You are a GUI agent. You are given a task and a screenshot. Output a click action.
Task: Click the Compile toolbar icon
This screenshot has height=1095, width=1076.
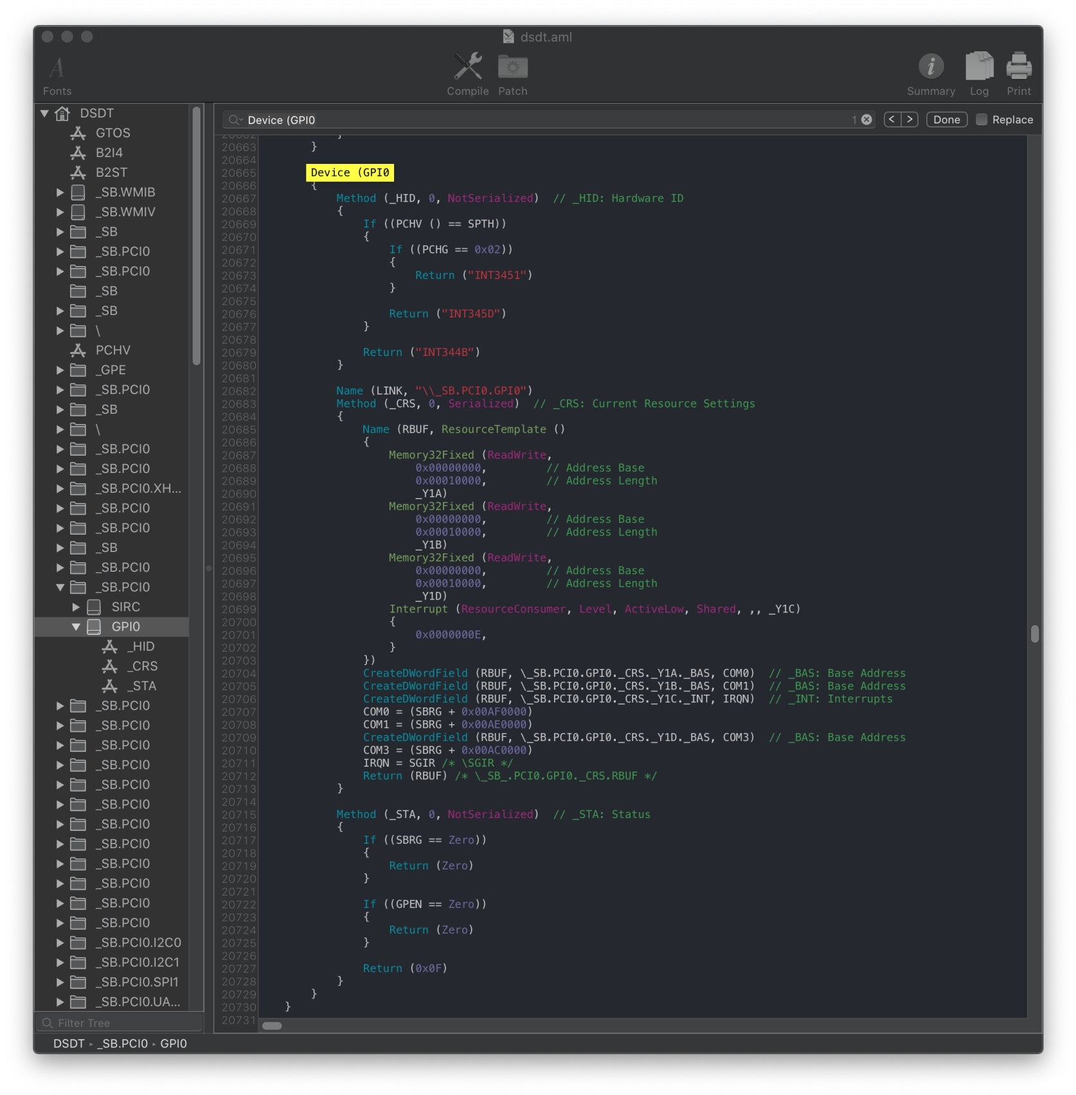(467, 67)
